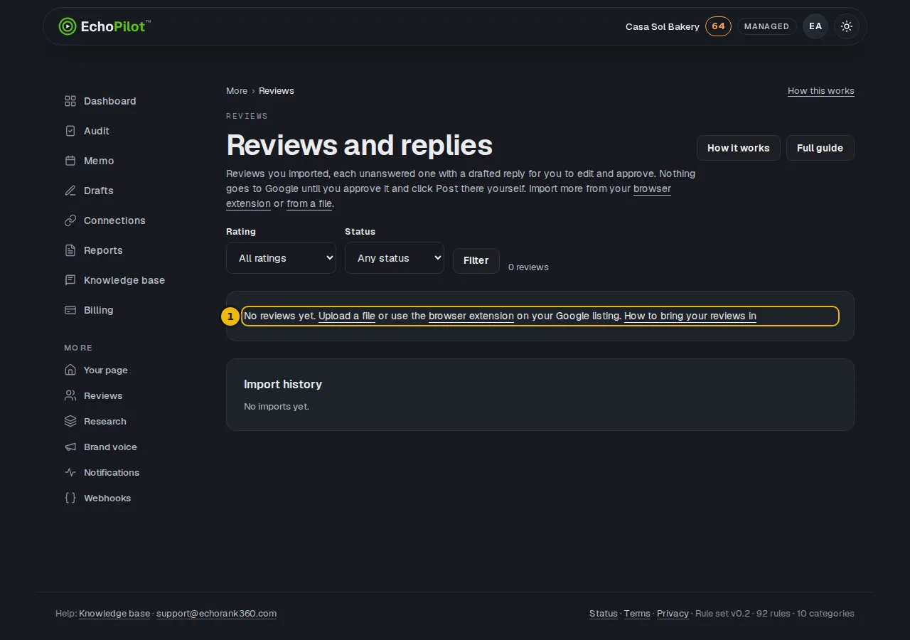Open the How this works link
910x640 pixels.
(x=821, y=91)
